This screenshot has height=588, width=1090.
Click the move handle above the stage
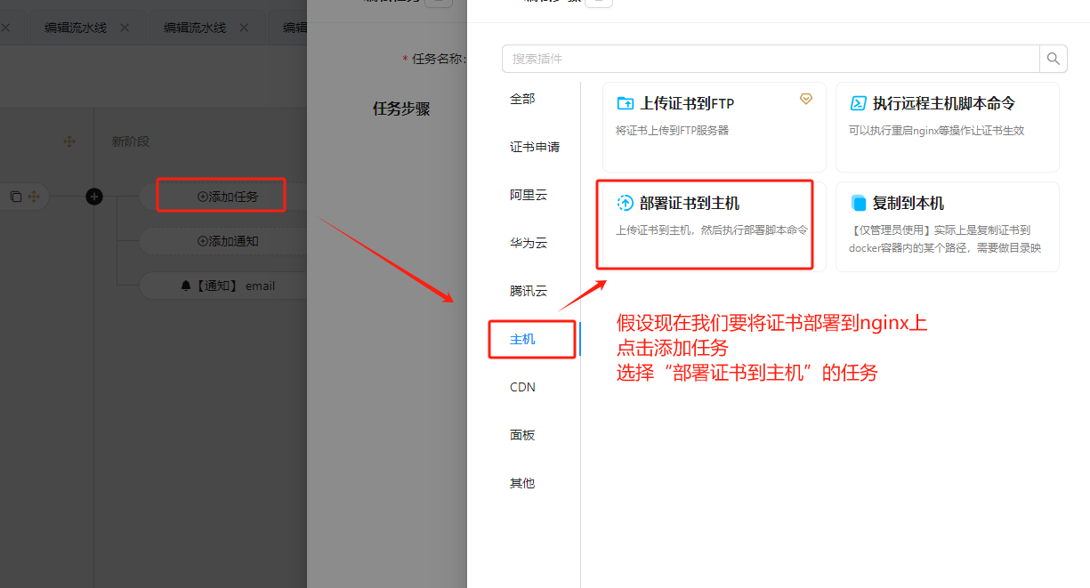(x=69, y=141)
